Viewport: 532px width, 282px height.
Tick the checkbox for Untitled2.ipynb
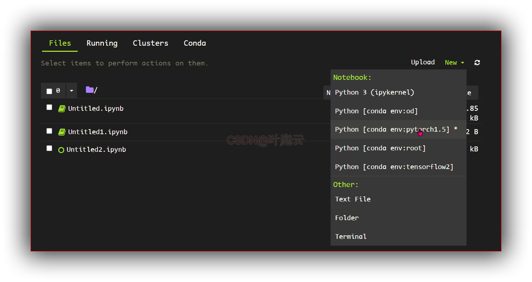[49, 148]
